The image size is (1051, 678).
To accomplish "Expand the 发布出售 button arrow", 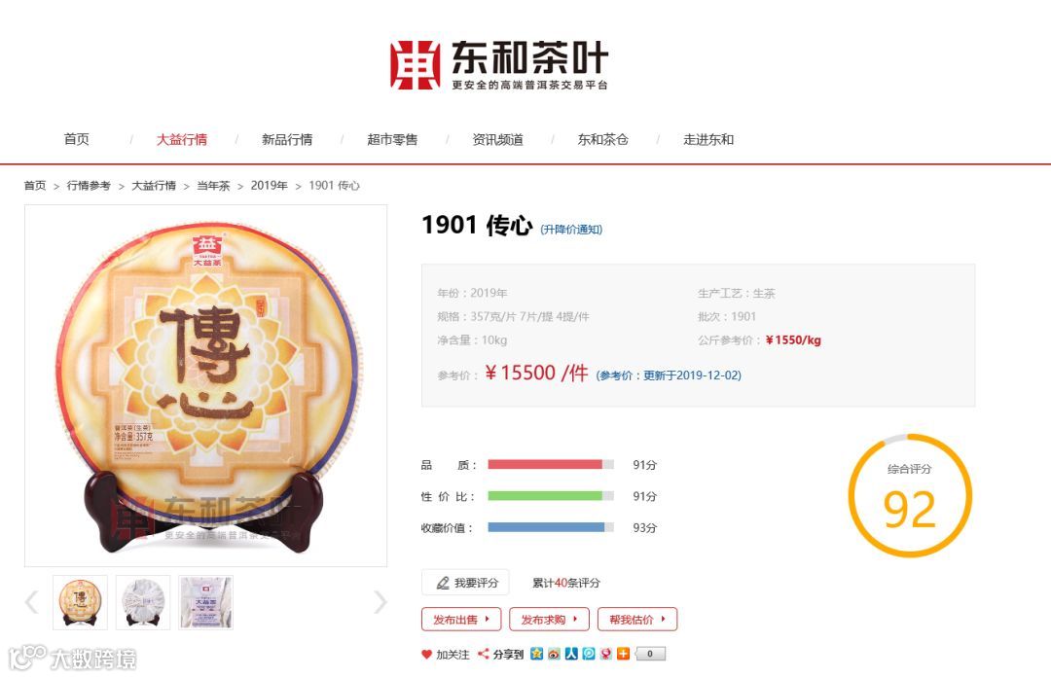I will pos(487,619).
